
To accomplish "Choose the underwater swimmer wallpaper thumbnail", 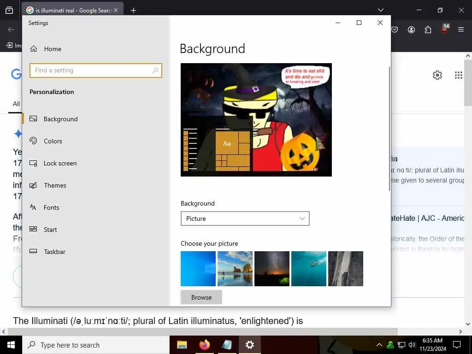I will pyautogui.click(x=309, y=269).
